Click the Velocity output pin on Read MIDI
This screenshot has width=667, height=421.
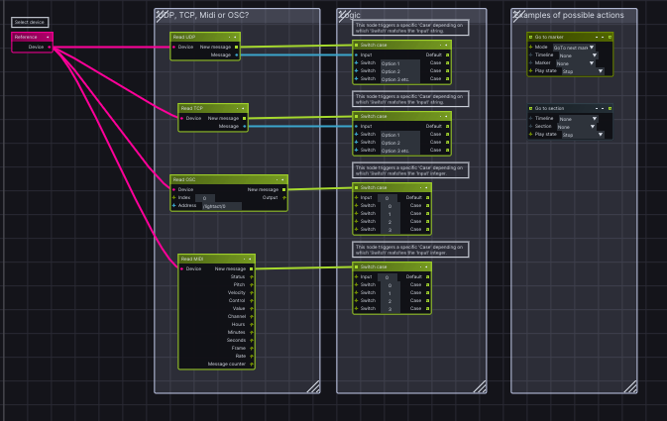tap(252, 292)
